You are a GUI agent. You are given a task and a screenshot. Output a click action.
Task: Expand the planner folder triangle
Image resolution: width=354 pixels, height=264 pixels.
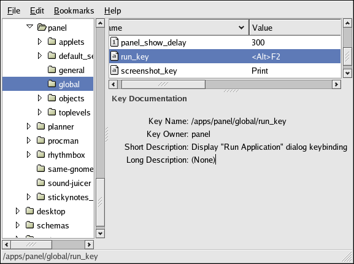tap(29, 126)
